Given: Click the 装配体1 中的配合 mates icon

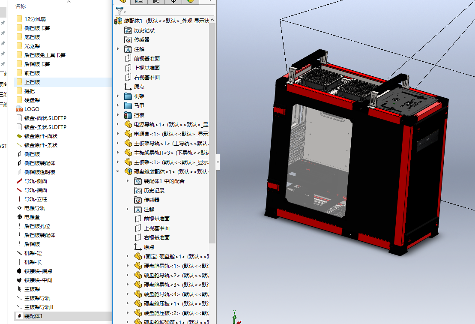Looking at the screenshot, I should pyautogui.click(x=138, y=181).
